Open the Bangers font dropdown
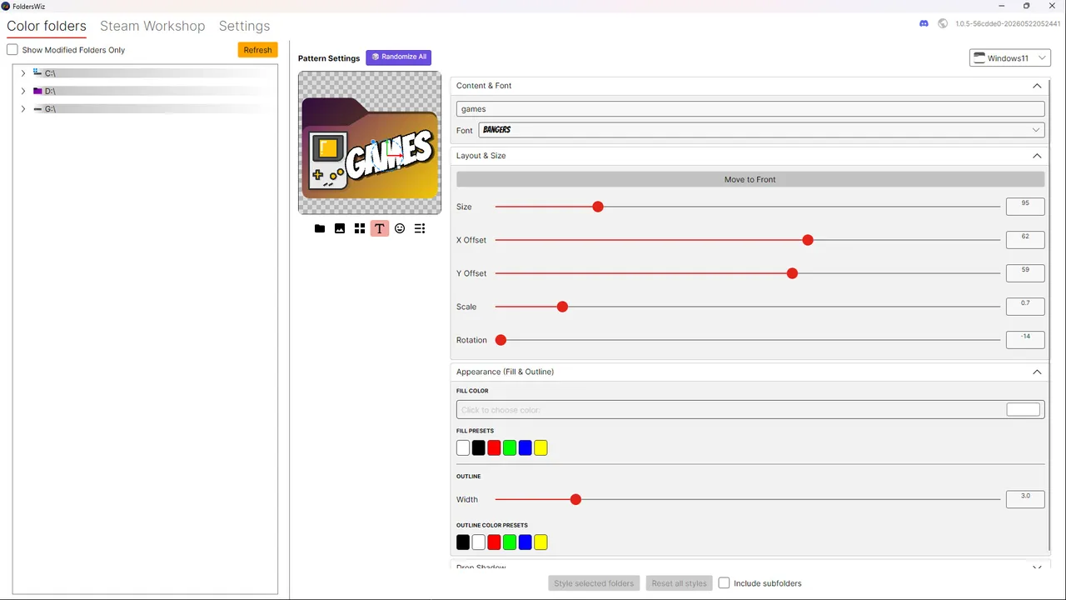The image size is (1066, 600). [x=762, y=130]
